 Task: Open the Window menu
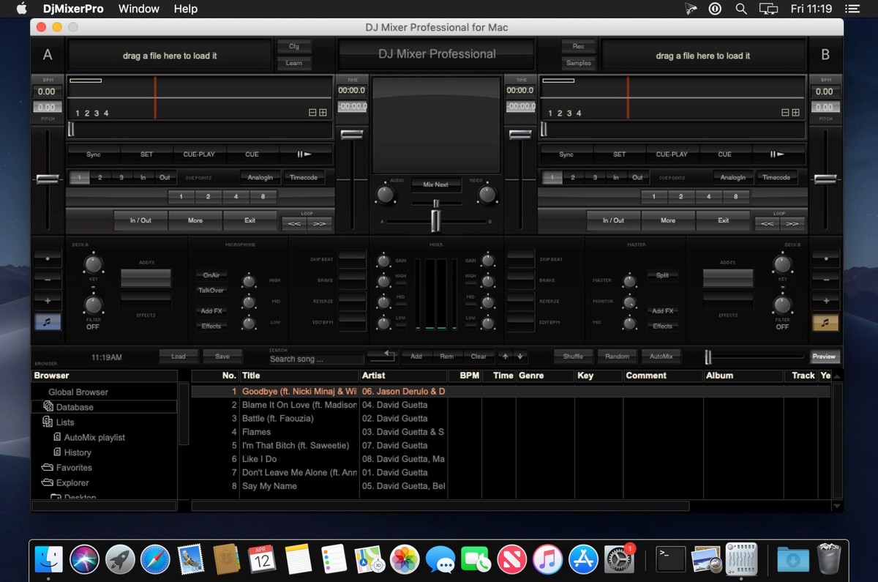tap(138, 9)
